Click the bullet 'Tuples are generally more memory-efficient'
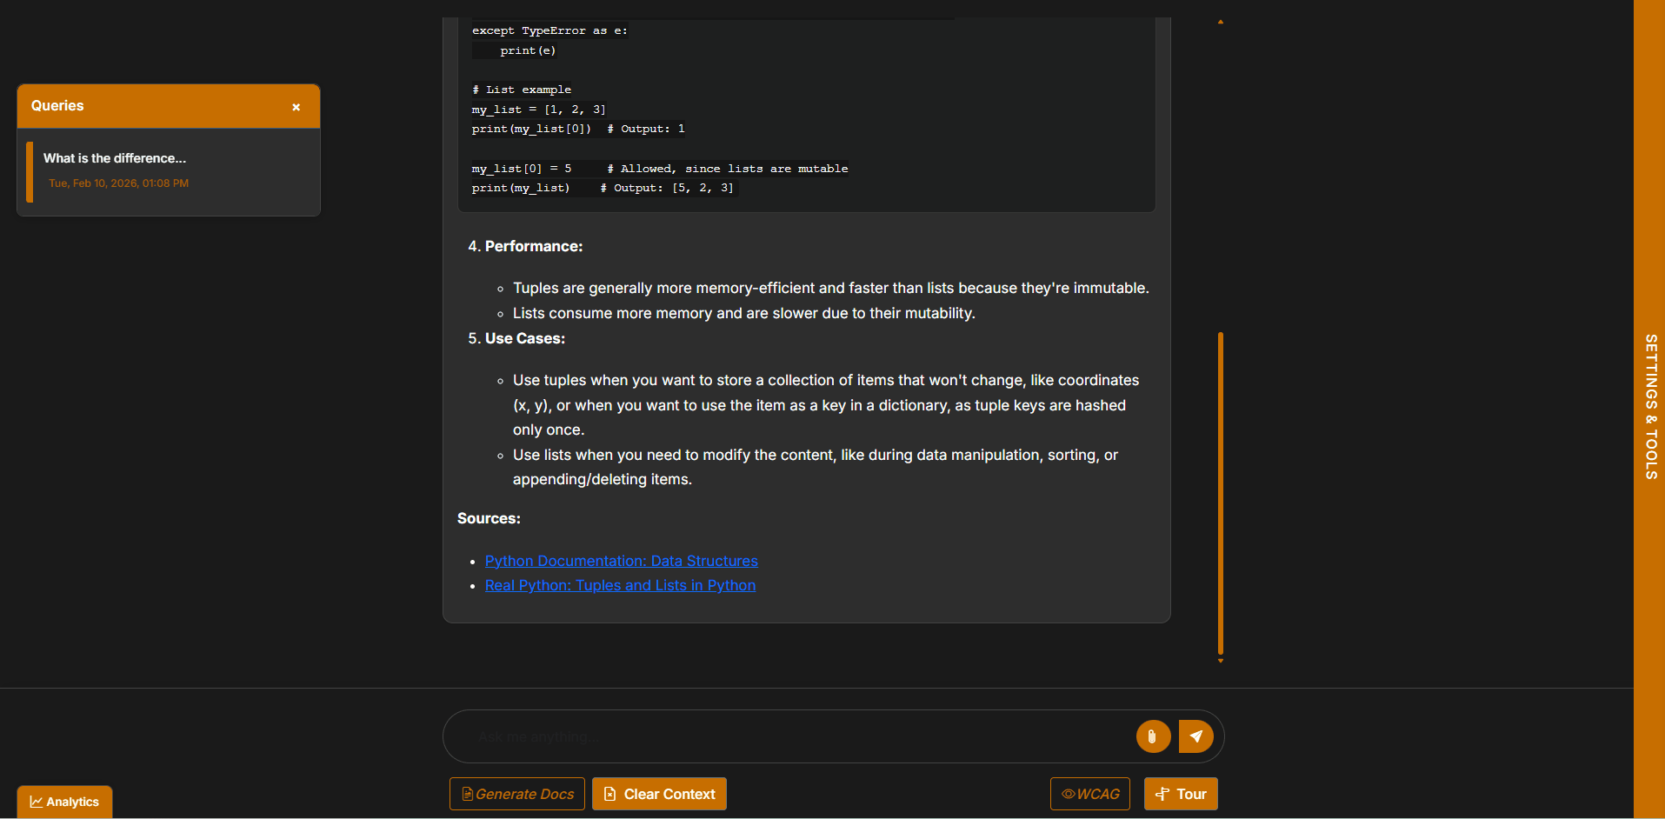Viewport: 1665px width, 819px height. click(x=831, y=288)
